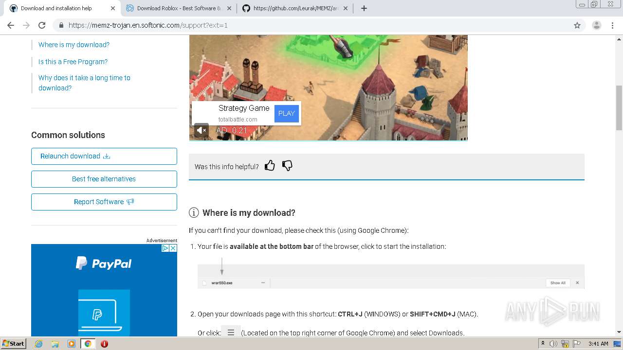Click the Best free alternatives button
The width and height of the screenshot is (623, 350).
point(104,179)
